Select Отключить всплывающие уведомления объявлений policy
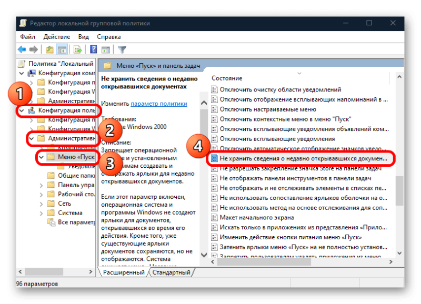This screenshot has height=304, width=421. point(304,129)
